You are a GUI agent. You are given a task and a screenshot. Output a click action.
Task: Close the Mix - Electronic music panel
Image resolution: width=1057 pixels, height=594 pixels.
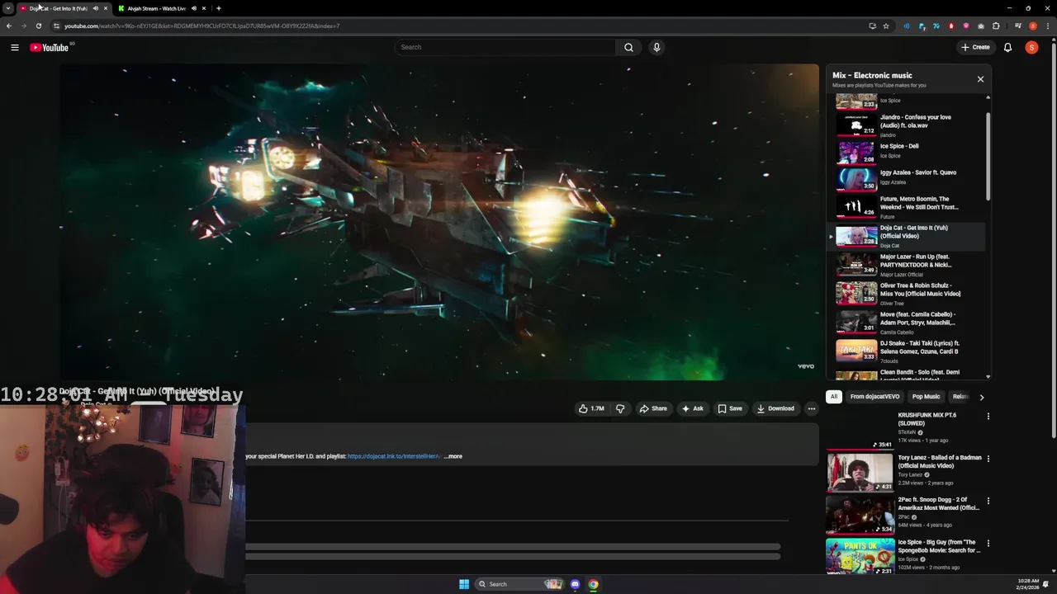click(980, 79)
